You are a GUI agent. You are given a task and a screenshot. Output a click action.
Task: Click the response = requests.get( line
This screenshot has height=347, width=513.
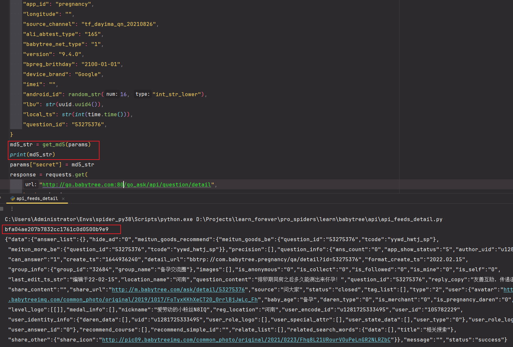(x=49, y=175)
